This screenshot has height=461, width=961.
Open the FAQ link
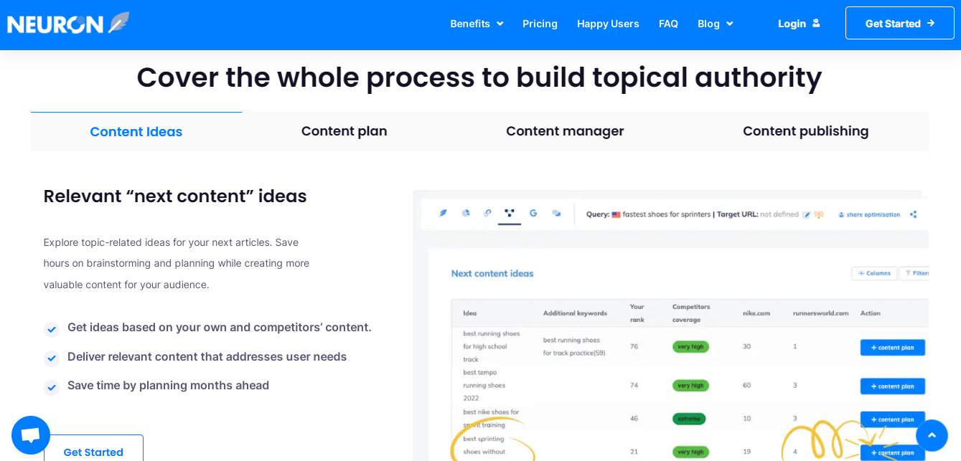coord(668,24)
